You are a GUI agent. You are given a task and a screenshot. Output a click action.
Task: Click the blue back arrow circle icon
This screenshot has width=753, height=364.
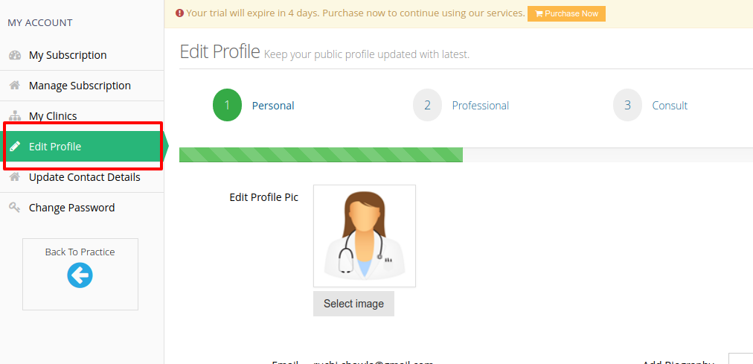(x=80, y=275)
